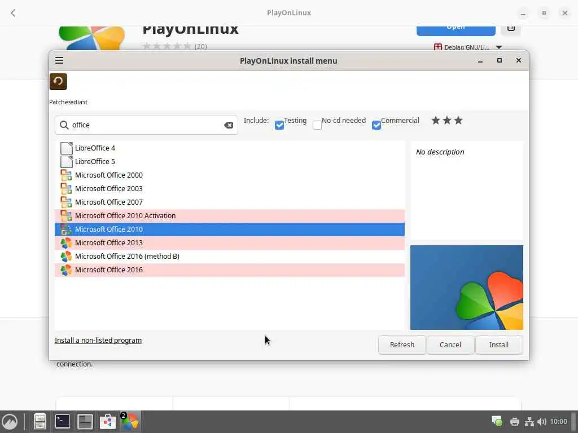Click inside the office search field
The height and width of the screenshot is (433, 578).
coord(146,125)
